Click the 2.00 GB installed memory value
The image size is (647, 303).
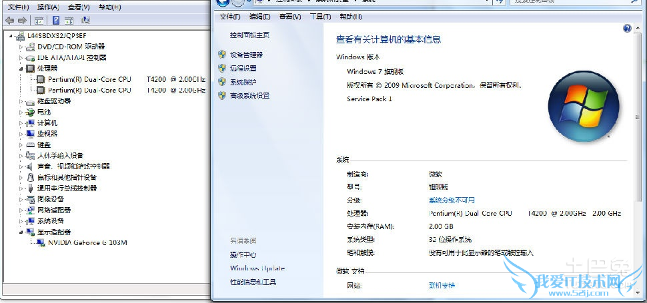(x=441, y=226)
